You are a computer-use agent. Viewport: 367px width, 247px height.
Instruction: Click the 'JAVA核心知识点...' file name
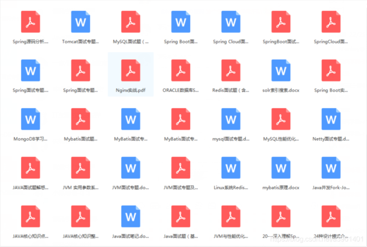click(31, 236)
